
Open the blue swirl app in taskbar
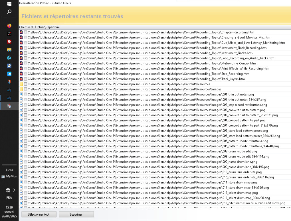pyautogui.click(x=9, y=58)
